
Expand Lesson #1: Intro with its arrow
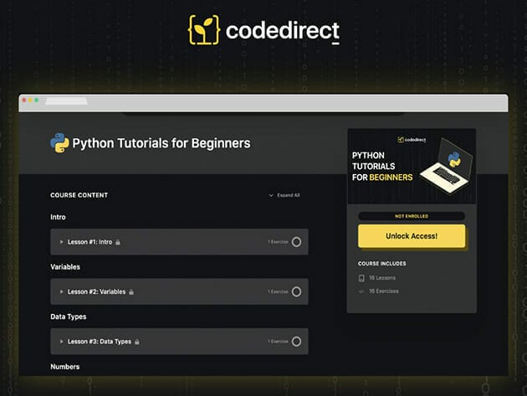click(61, 242)
